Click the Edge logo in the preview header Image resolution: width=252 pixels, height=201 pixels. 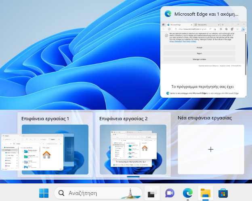(168, 14)
